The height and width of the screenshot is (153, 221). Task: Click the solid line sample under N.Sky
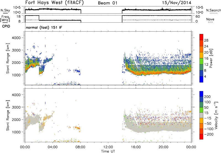[x=5, y=13]
